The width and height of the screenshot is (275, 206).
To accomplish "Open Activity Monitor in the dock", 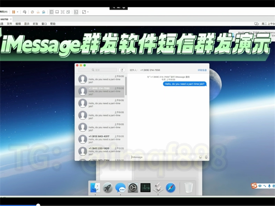I will click(145, 187).
